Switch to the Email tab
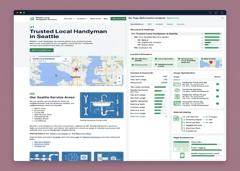The height and width of the screenshot is (171, 240). click(x=170, y=24)
